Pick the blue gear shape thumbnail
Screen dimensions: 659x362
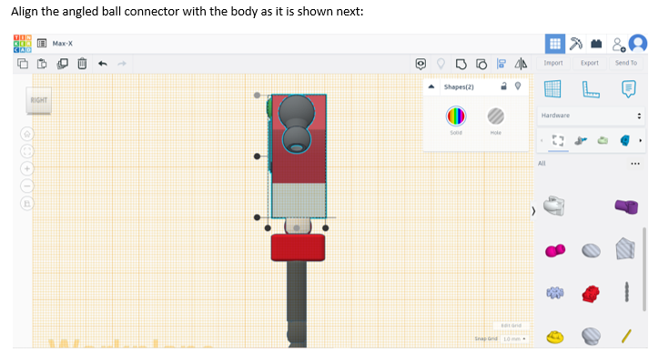[x=554, y=292]
